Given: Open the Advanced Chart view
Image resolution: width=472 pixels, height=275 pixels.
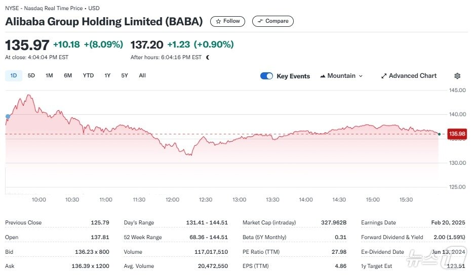Looking at the screenshot, I should click(x=412, y=76).
